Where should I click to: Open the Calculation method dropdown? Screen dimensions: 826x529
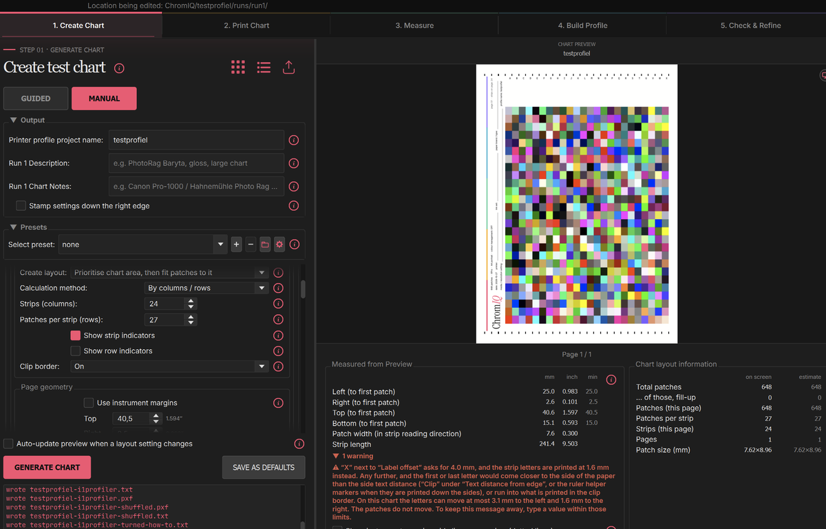coord(206,288)
